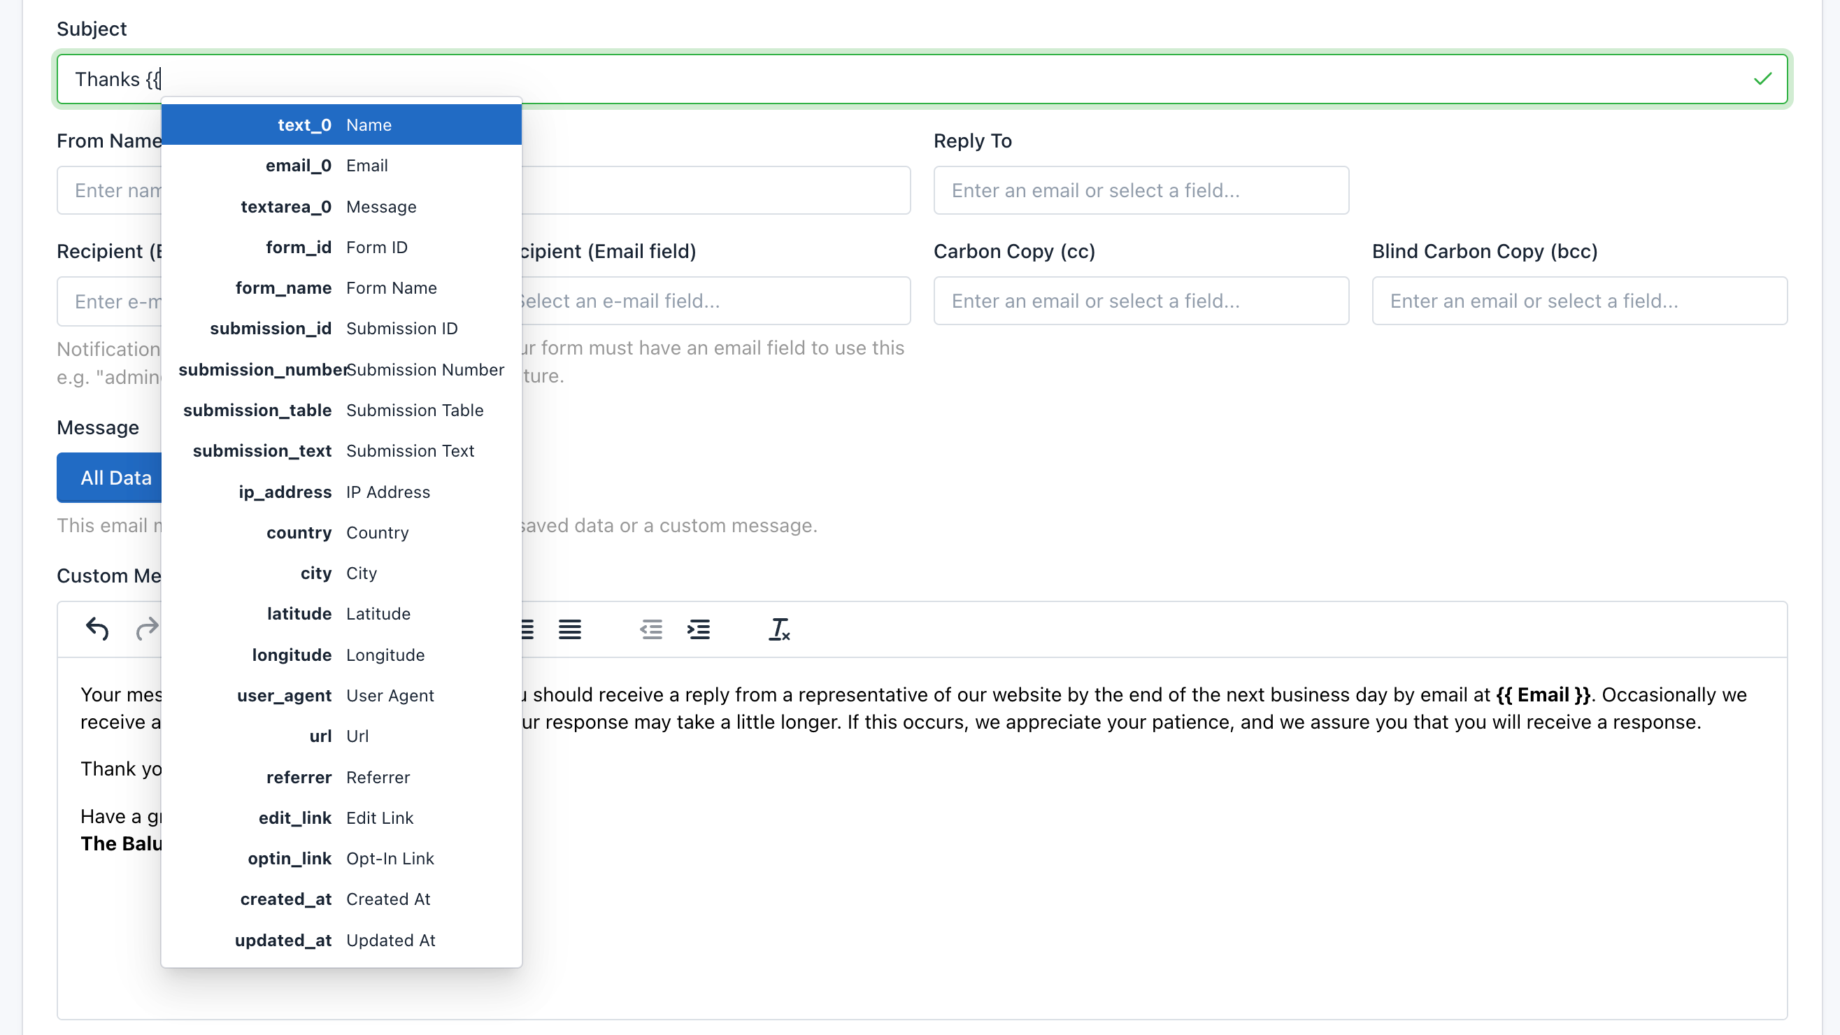Select the text_0 Name suggestion
The height and width of the screenshot is (1035, 1840).
pyautogui.click(x=341, y=124)
